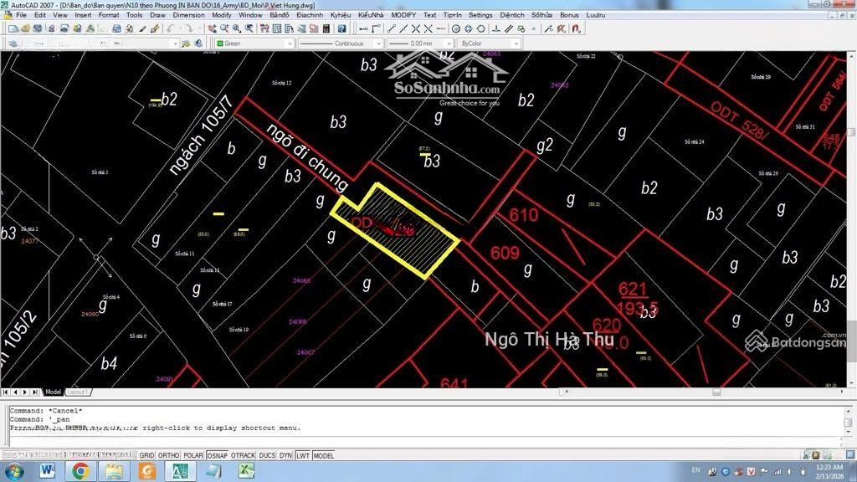Open the QuickCalc calculator icon
Viewport: 857px width, 482px height.
click(x=327, y=28)
